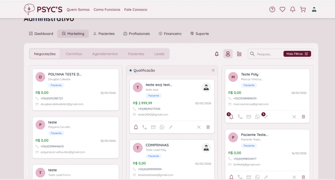Switch to the columns view layout button
The width and height of the screenshot is (335, 180).
(239, 54)
